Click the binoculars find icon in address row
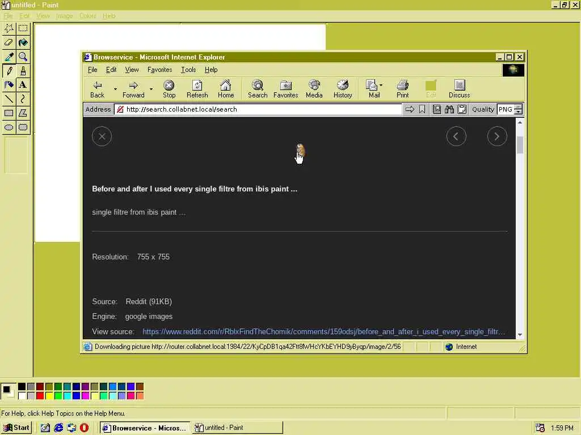Screen dimensions: 581x435 [449, 109]
